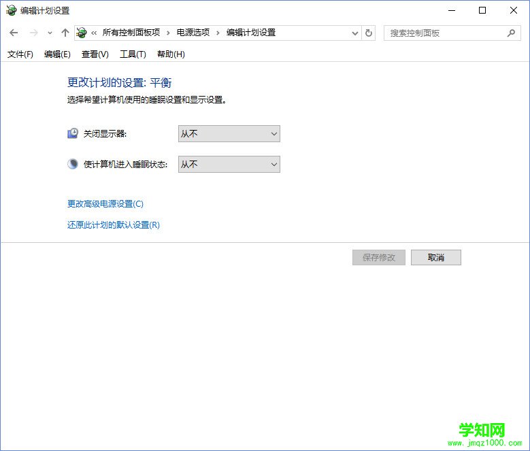Viewport: 530px width, 451px height.
Task: Go back with the left arrow
Action: tap(14, 33)
